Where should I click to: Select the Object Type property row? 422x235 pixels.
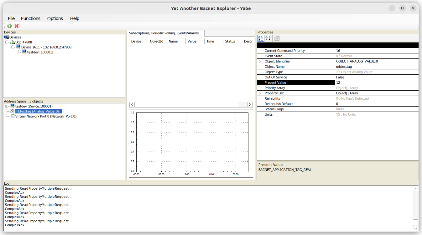click(338, 72)
